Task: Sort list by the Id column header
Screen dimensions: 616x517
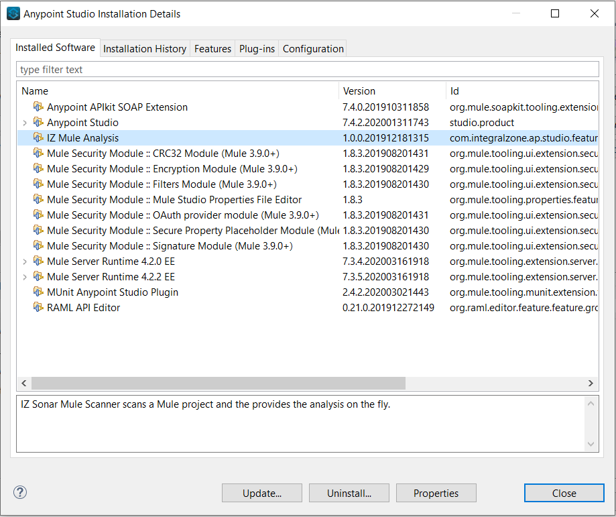Action: click(x=523, y=91)
